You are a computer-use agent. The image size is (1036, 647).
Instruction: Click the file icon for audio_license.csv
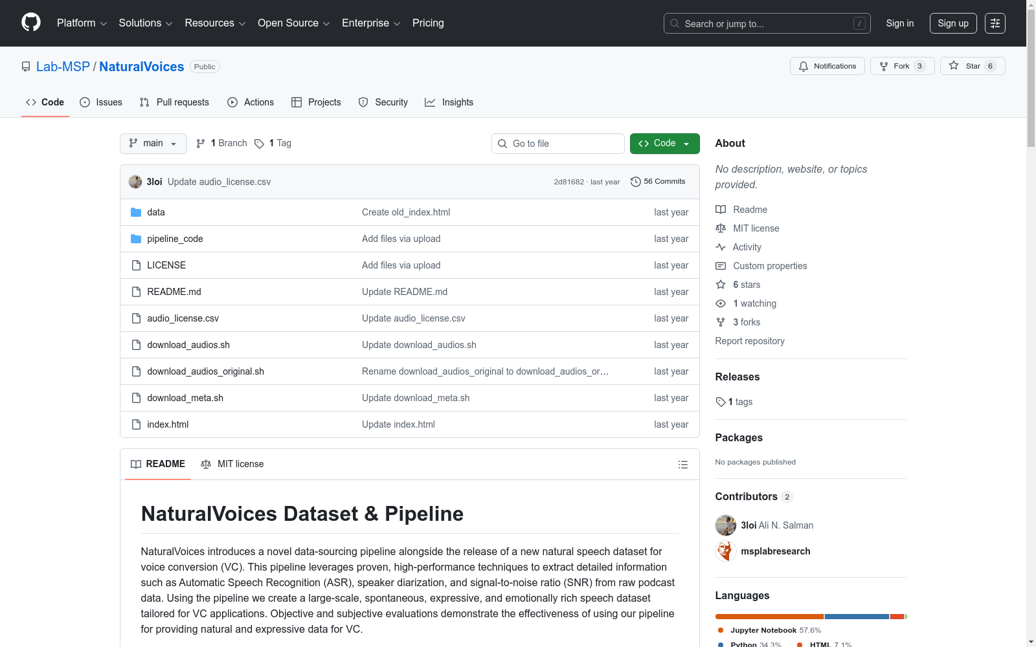tap(136, 318)
